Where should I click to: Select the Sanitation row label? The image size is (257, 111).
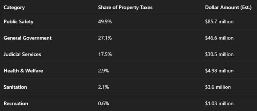click(x=15, y=87)
